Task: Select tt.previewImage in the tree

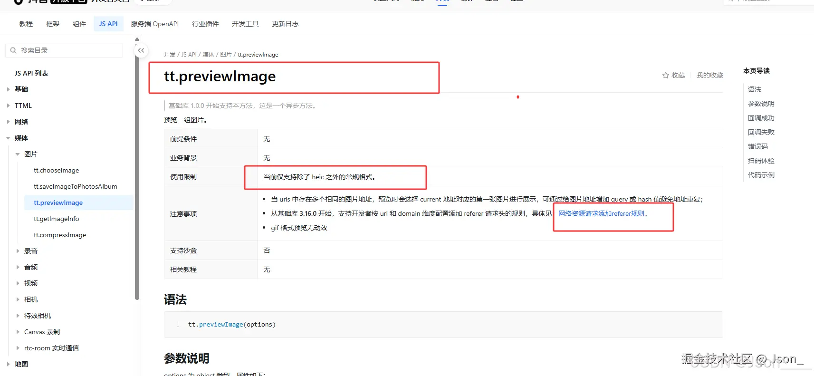Action: tap(58, 202)
